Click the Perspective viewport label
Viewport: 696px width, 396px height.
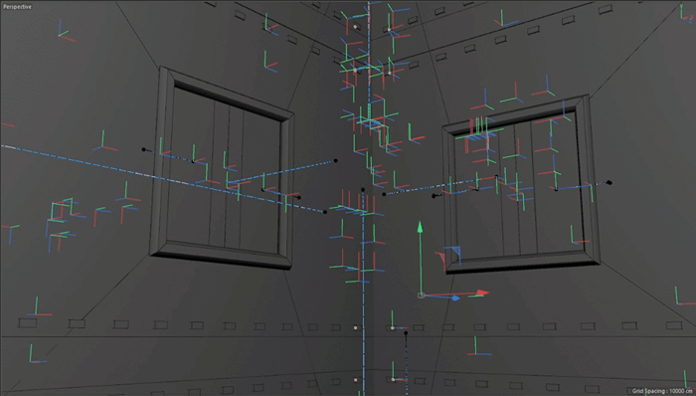click(x=17, y=7)
